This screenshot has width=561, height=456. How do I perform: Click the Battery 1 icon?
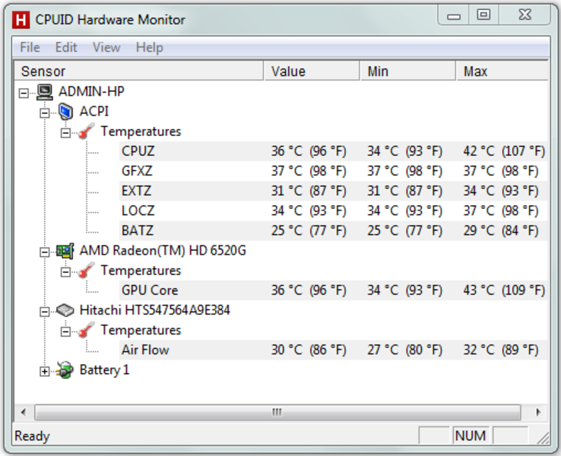click(65, 370)
